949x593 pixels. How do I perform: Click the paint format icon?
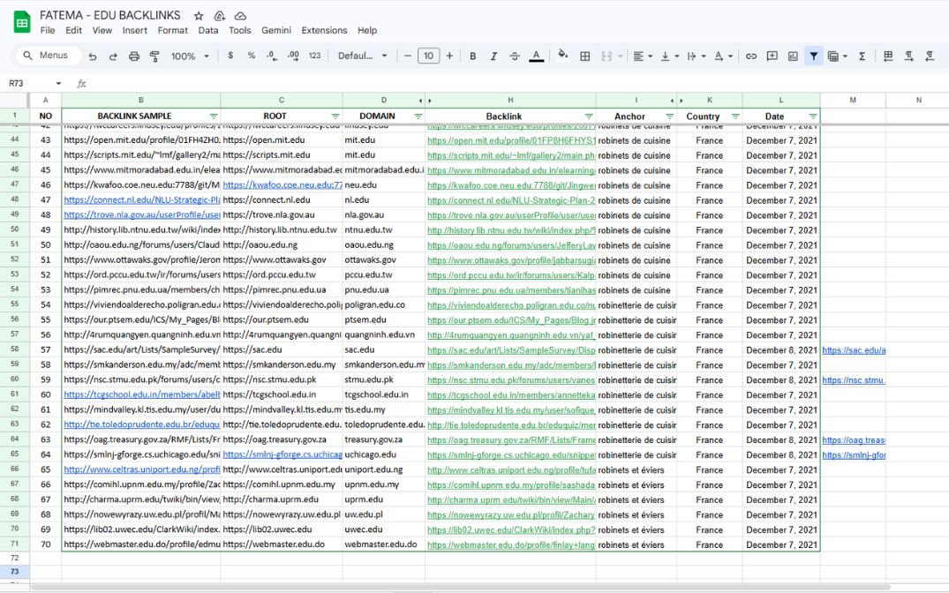tap(154, 56)
